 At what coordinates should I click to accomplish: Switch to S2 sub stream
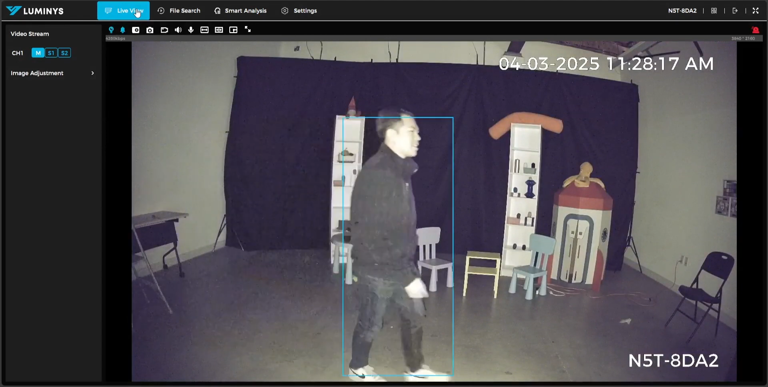[x=64, y=53]
